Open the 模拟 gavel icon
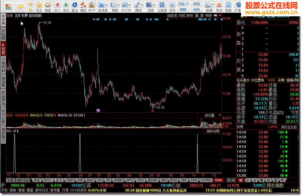The image size is (302, 196). coord(83,5)
